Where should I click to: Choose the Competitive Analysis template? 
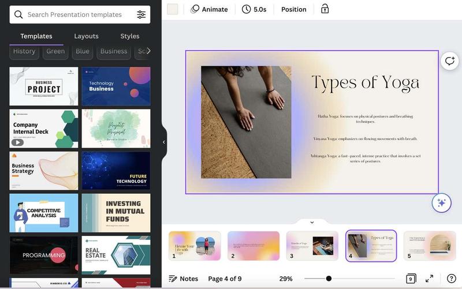click(x=44, y=213)
